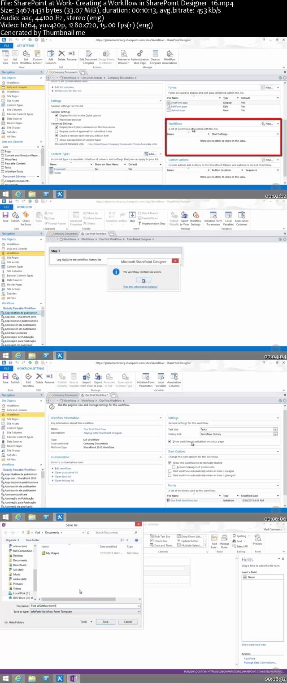This screenshot has width=287, height=683.
Task: Click Cancel button in Save As dialog
Action: point(128,622)
